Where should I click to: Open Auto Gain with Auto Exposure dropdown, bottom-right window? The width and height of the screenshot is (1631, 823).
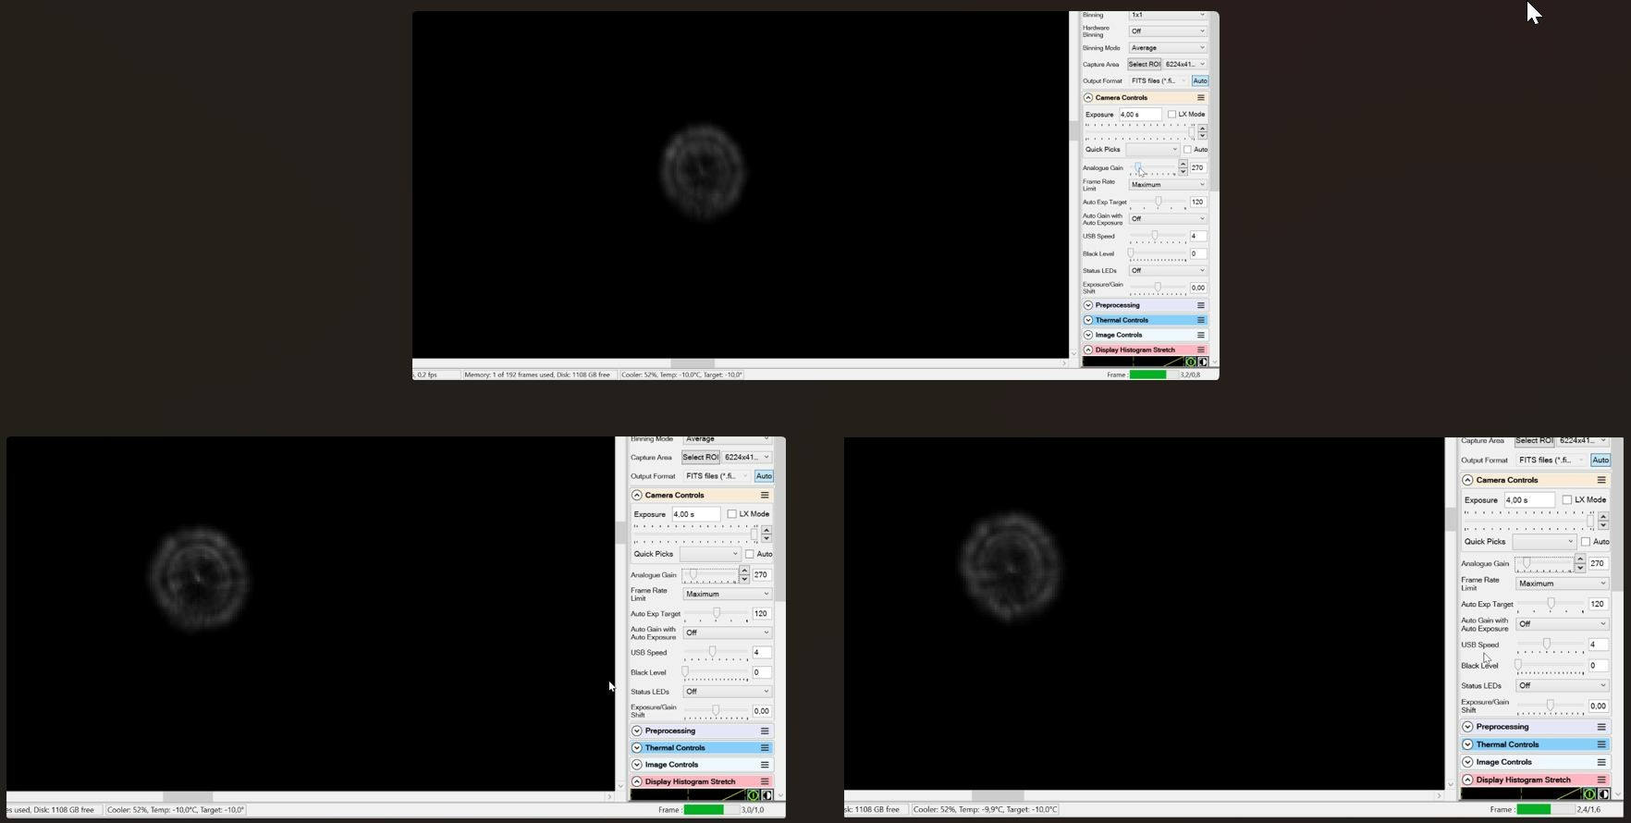1563,624
